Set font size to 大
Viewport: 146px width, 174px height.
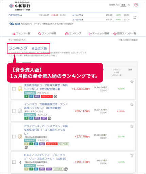coord(129,5)
